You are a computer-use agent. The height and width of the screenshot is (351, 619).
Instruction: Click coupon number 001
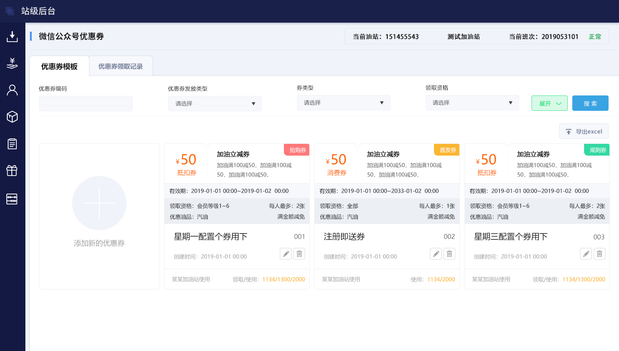coord(299,237)
